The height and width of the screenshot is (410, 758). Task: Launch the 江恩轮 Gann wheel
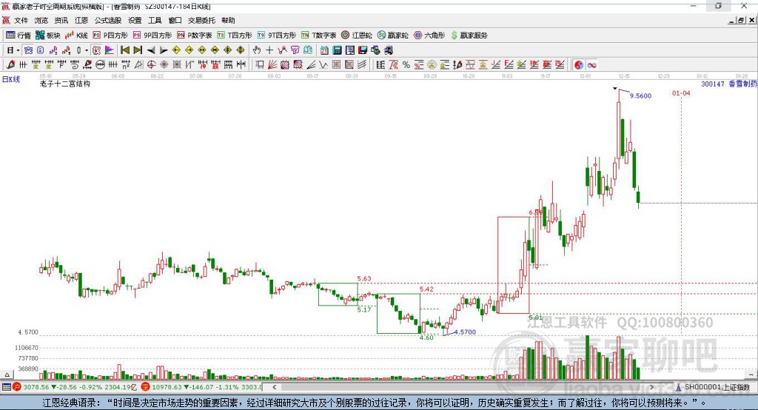tap(357, 35)
